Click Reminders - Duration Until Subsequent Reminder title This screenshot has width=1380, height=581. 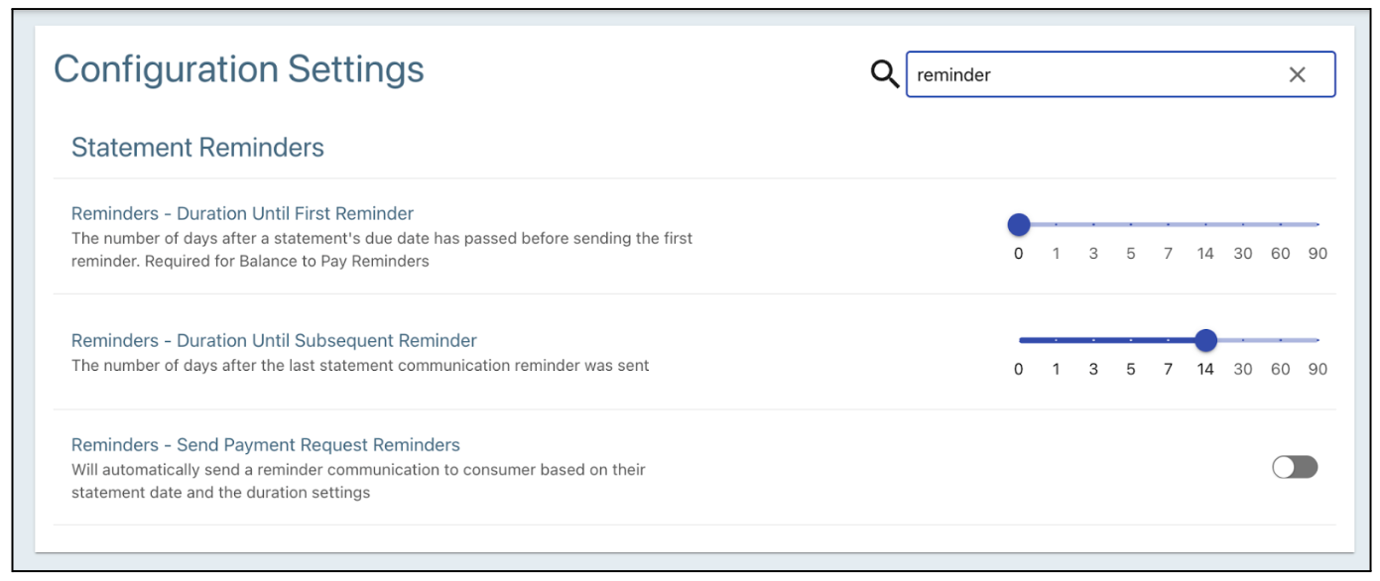coord(274,340)
